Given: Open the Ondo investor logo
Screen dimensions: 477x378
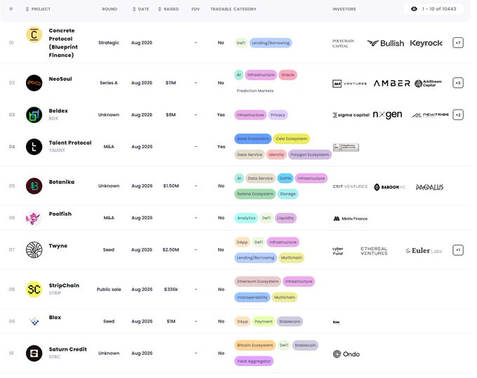Looking at the screenshot, I should pyautogui.click(x=347, y=354).
